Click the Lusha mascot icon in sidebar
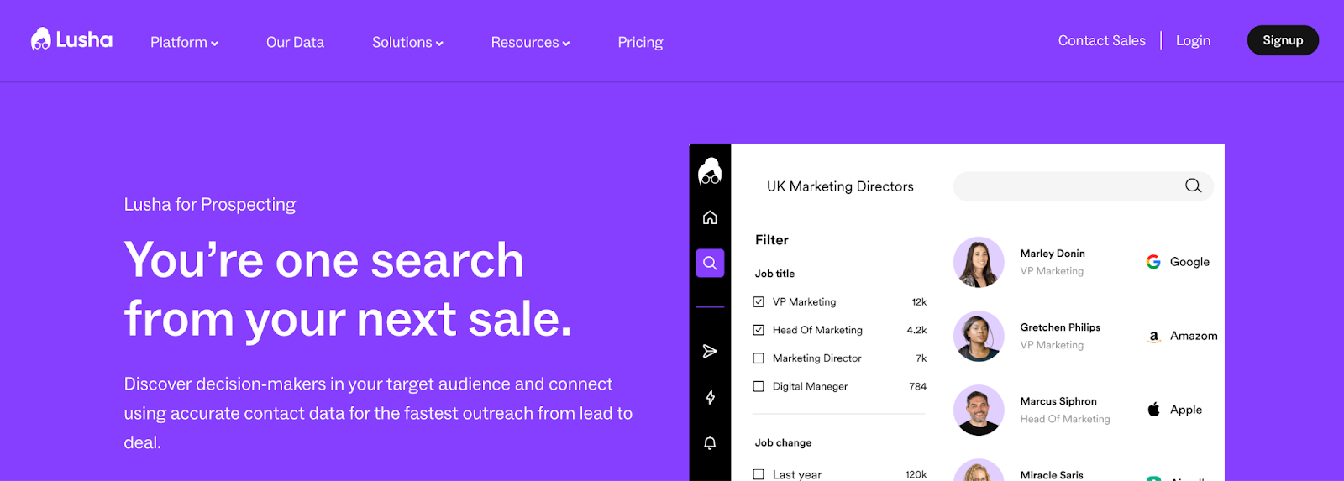The image size is (1344, 481). coord(710,172)
